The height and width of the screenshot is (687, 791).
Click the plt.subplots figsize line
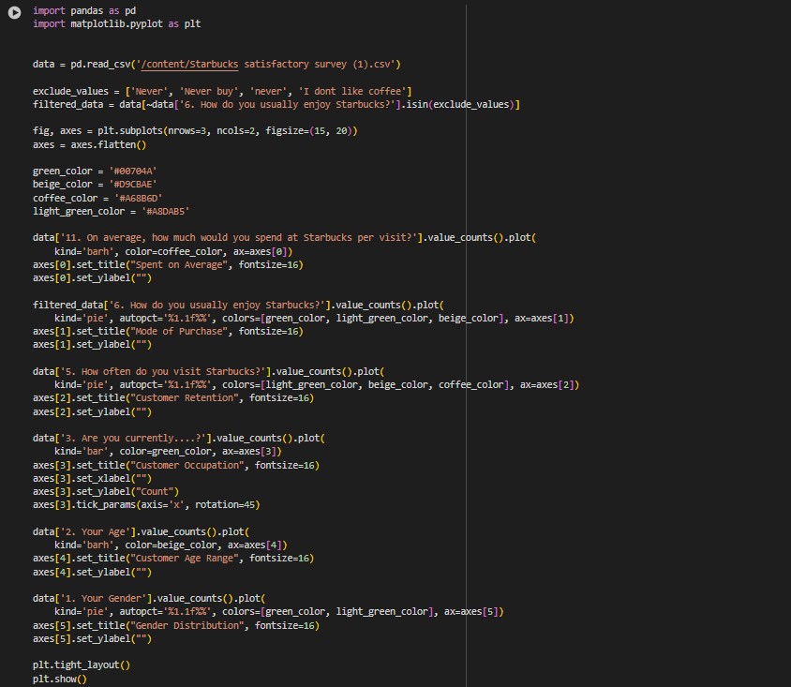(x=195, y=130)
